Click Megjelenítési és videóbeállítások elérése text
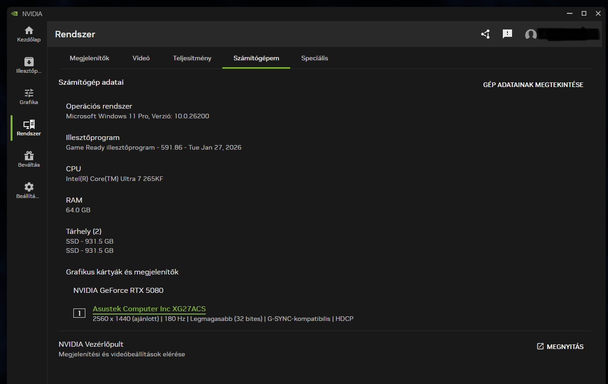608x384 pixels. [x=122, y=355]
